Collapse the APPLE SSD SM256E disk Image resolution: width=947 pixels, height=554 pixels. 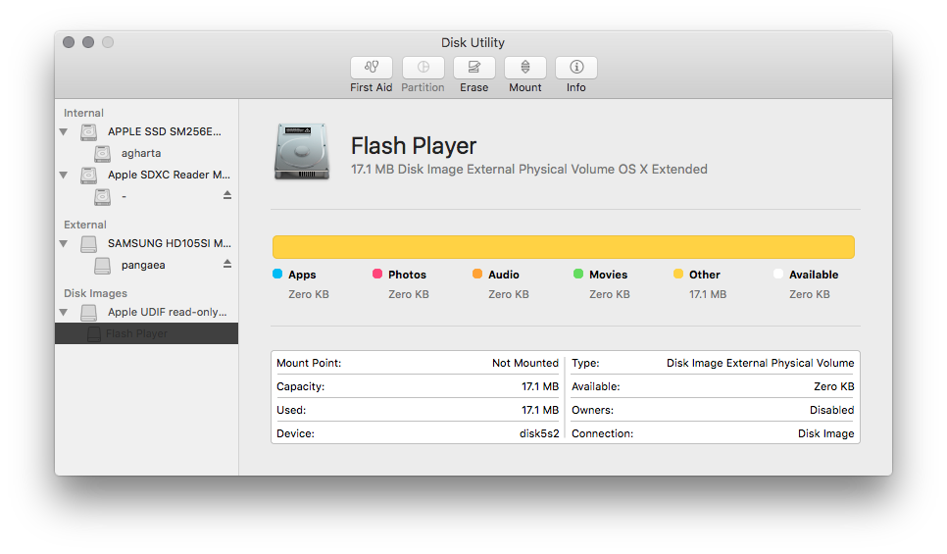64,131
